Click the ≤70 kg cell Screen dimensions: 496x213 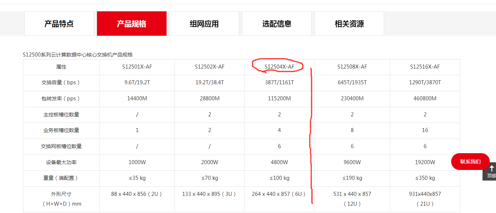[210, 178]
